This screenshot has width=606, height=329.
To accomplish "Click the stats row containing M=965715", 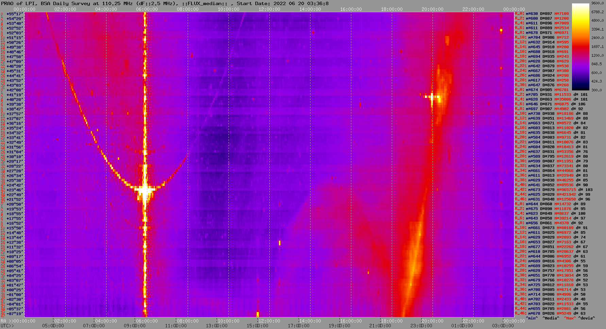I will click(x=554, y=190).
